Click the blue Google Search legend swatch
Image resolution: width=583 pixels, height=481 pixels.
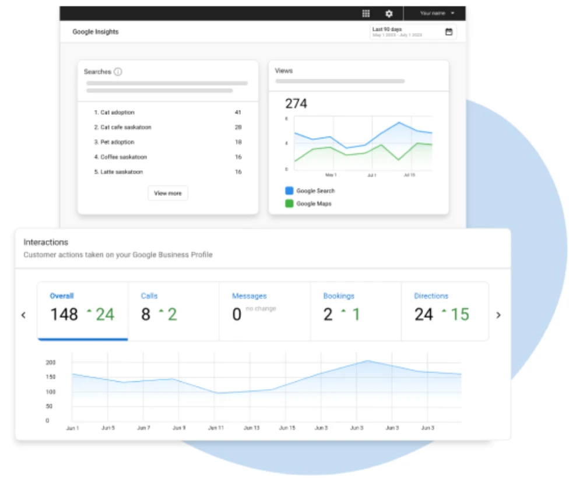pyautogui.click(x=289, y=191)
